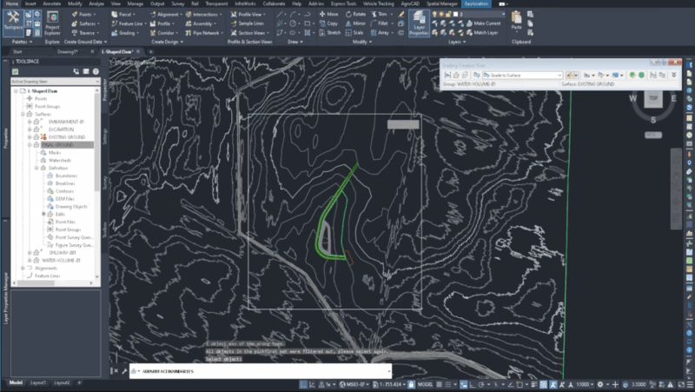
Task: Toggle layer lock icon in Layers panel
Action: (448, 14)
